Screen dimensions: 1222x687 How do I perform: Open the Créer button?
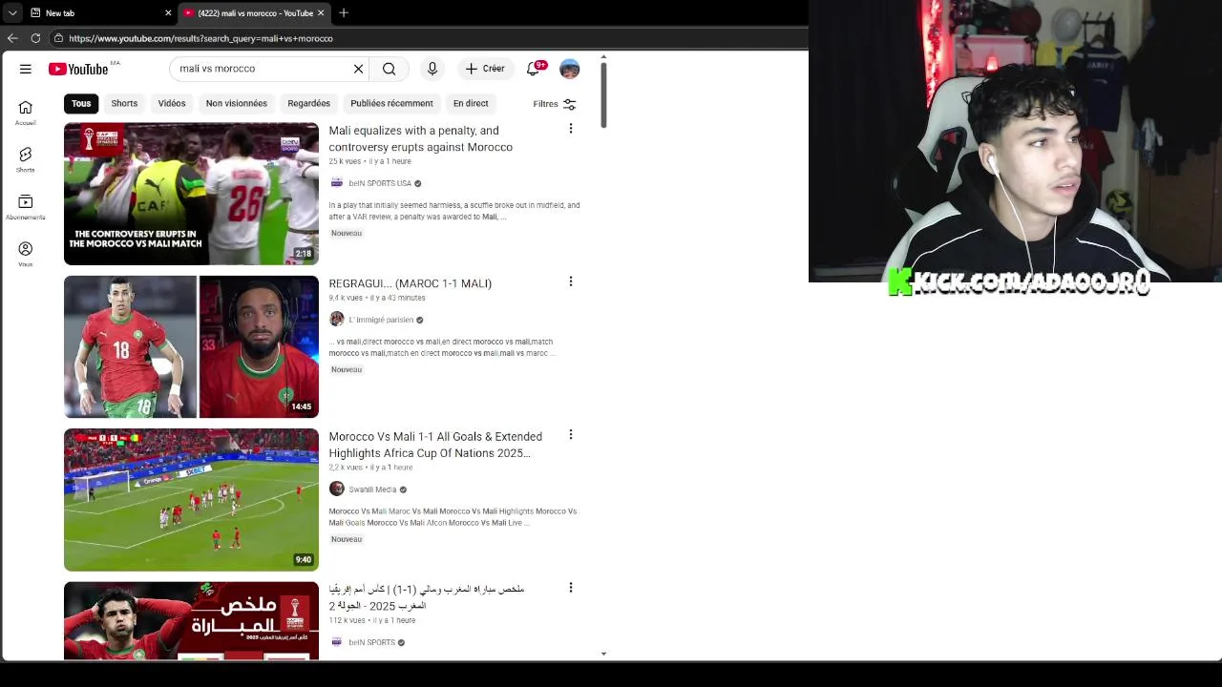point(485,69)
